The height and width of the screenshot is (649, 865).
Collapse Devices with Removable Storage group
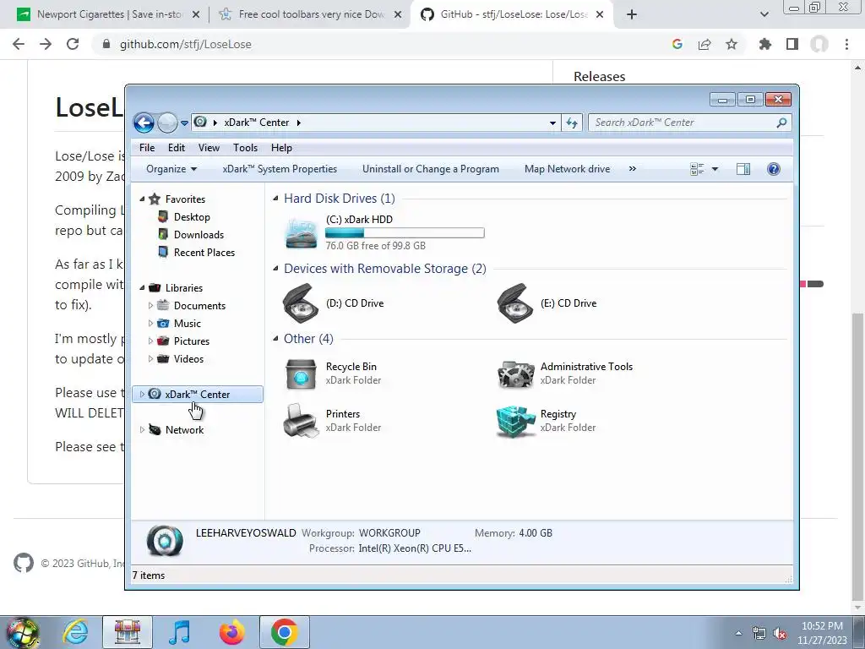[x=275, y=268]
